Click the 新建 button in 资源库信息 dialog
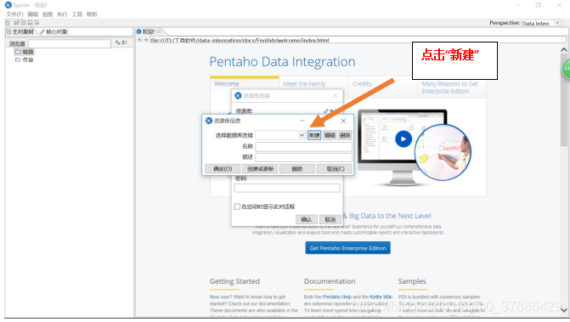 [314, 135]
